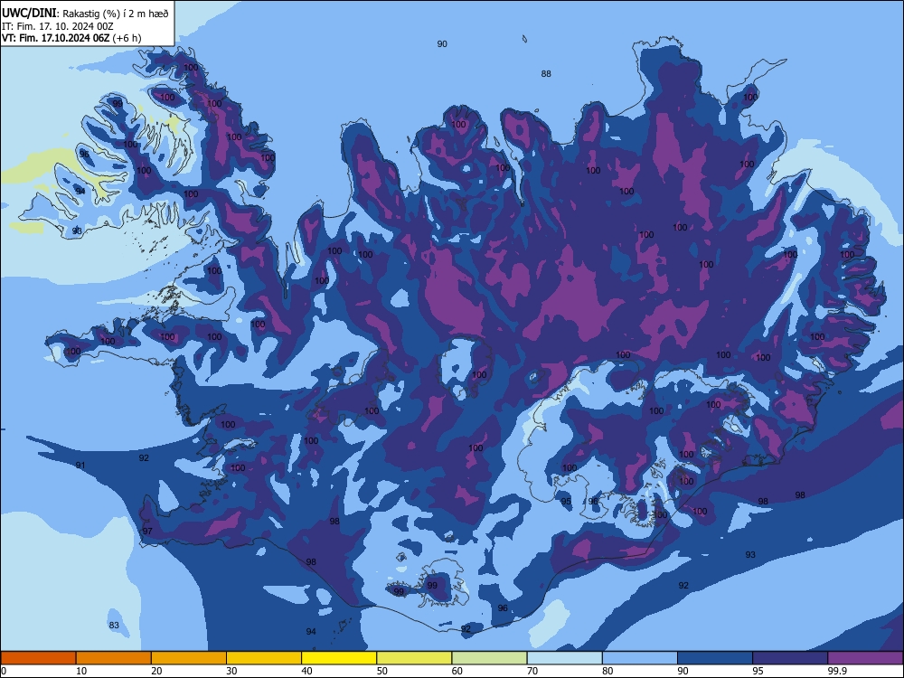Click the purple legend swatch above 99.9

click(x=865, y=658)
